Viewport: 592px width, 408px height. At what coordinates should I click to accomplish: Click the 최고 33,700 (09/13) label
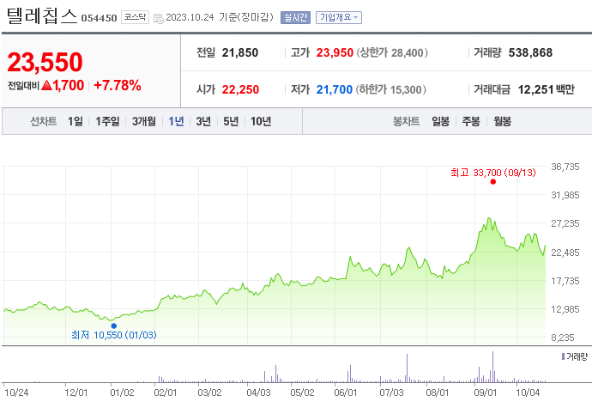coord(492,173)
